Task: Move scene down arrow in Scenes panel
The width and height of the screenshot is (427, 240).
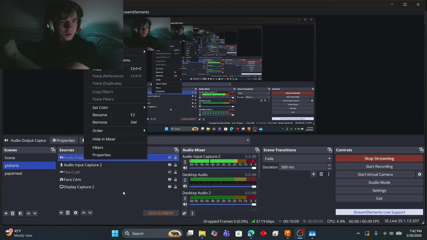Action: [35, 213]
